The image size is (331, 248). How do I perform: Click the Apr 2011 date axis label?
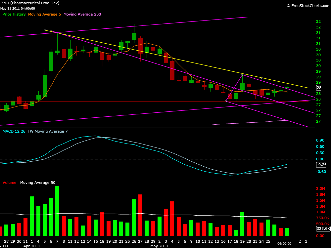(31, 246)
